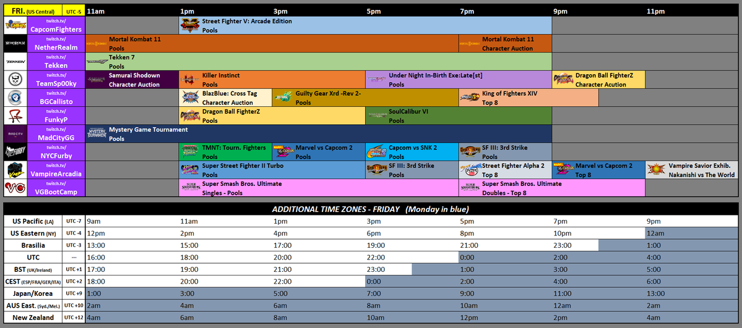The height and width of the screenshot is (328, 742).
Task: Click the Capcom vs SNK 2 logo
Action: [376, 152]
